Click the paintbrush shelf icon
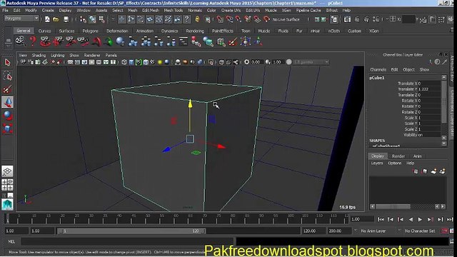This screenshot has width=457, height=257. 233,41
